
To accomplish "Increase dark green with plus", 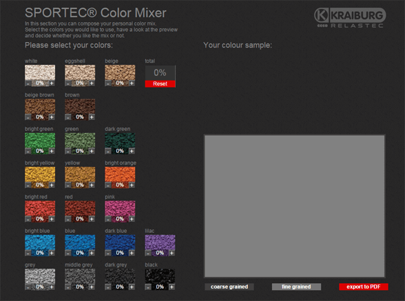I will point(132,151).
